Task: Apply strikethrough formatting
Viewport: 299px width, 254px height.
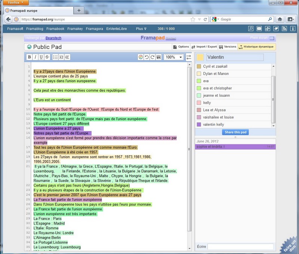Action: pos(47,57)
